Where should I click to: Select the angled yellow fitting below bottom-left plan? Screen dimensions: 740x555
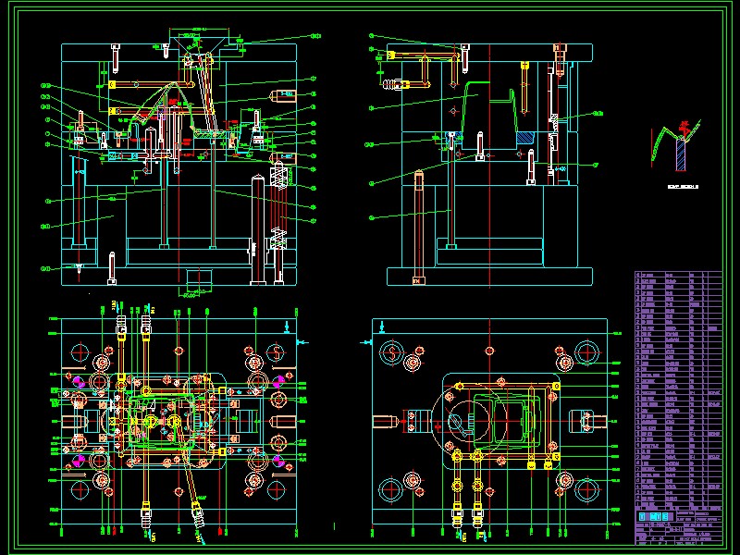(x=197, y=513)
